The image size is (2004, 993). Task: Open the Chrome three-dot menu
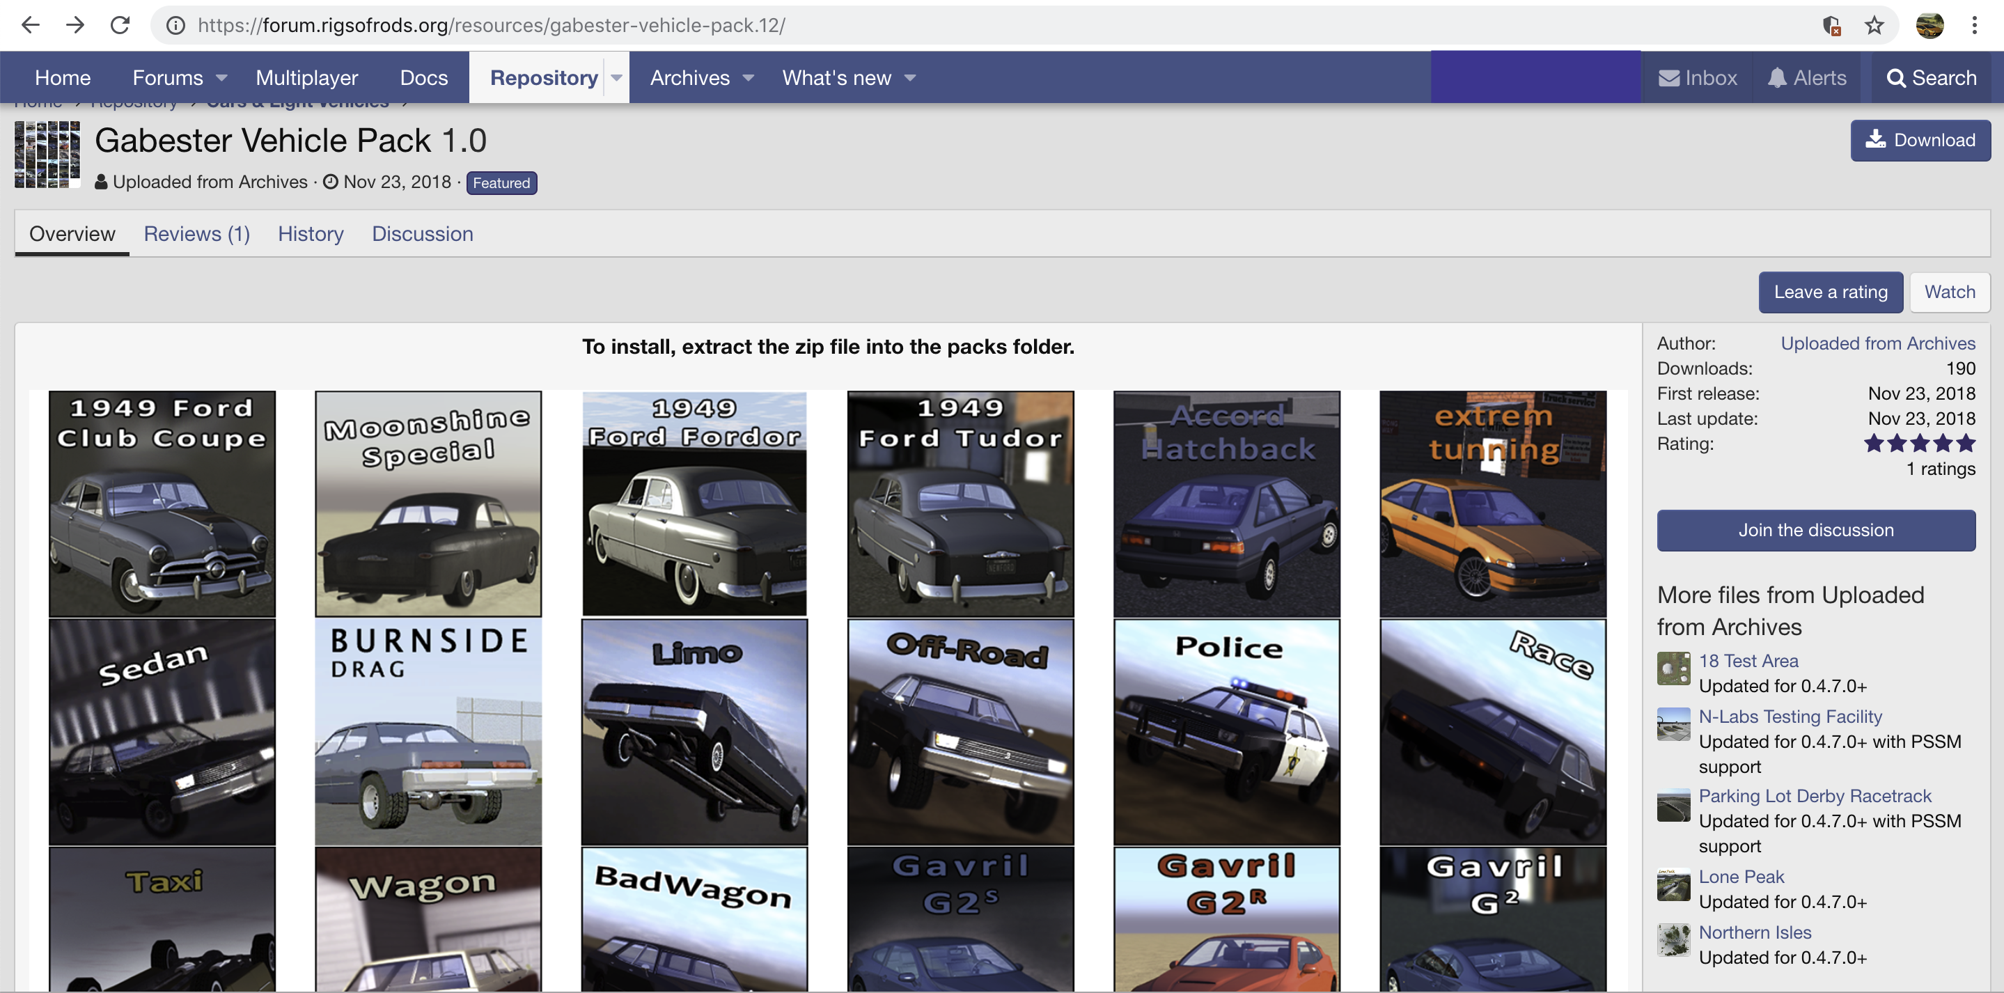[1975, 26]
